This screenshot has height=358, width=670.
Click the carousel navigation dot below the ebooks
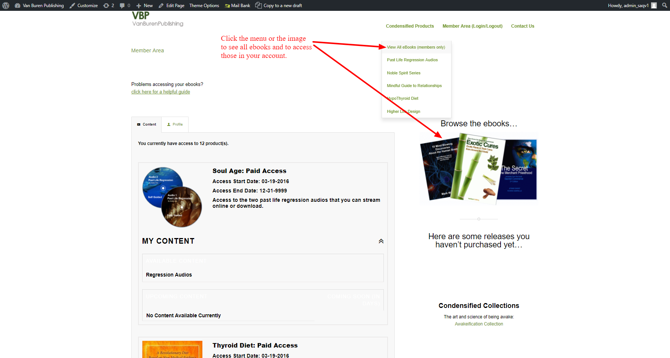[x=479, y=219]
